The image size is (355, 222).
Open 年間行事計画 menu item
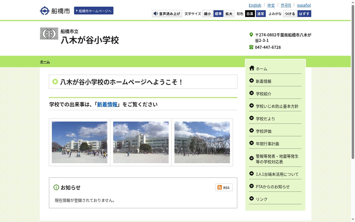267,144
